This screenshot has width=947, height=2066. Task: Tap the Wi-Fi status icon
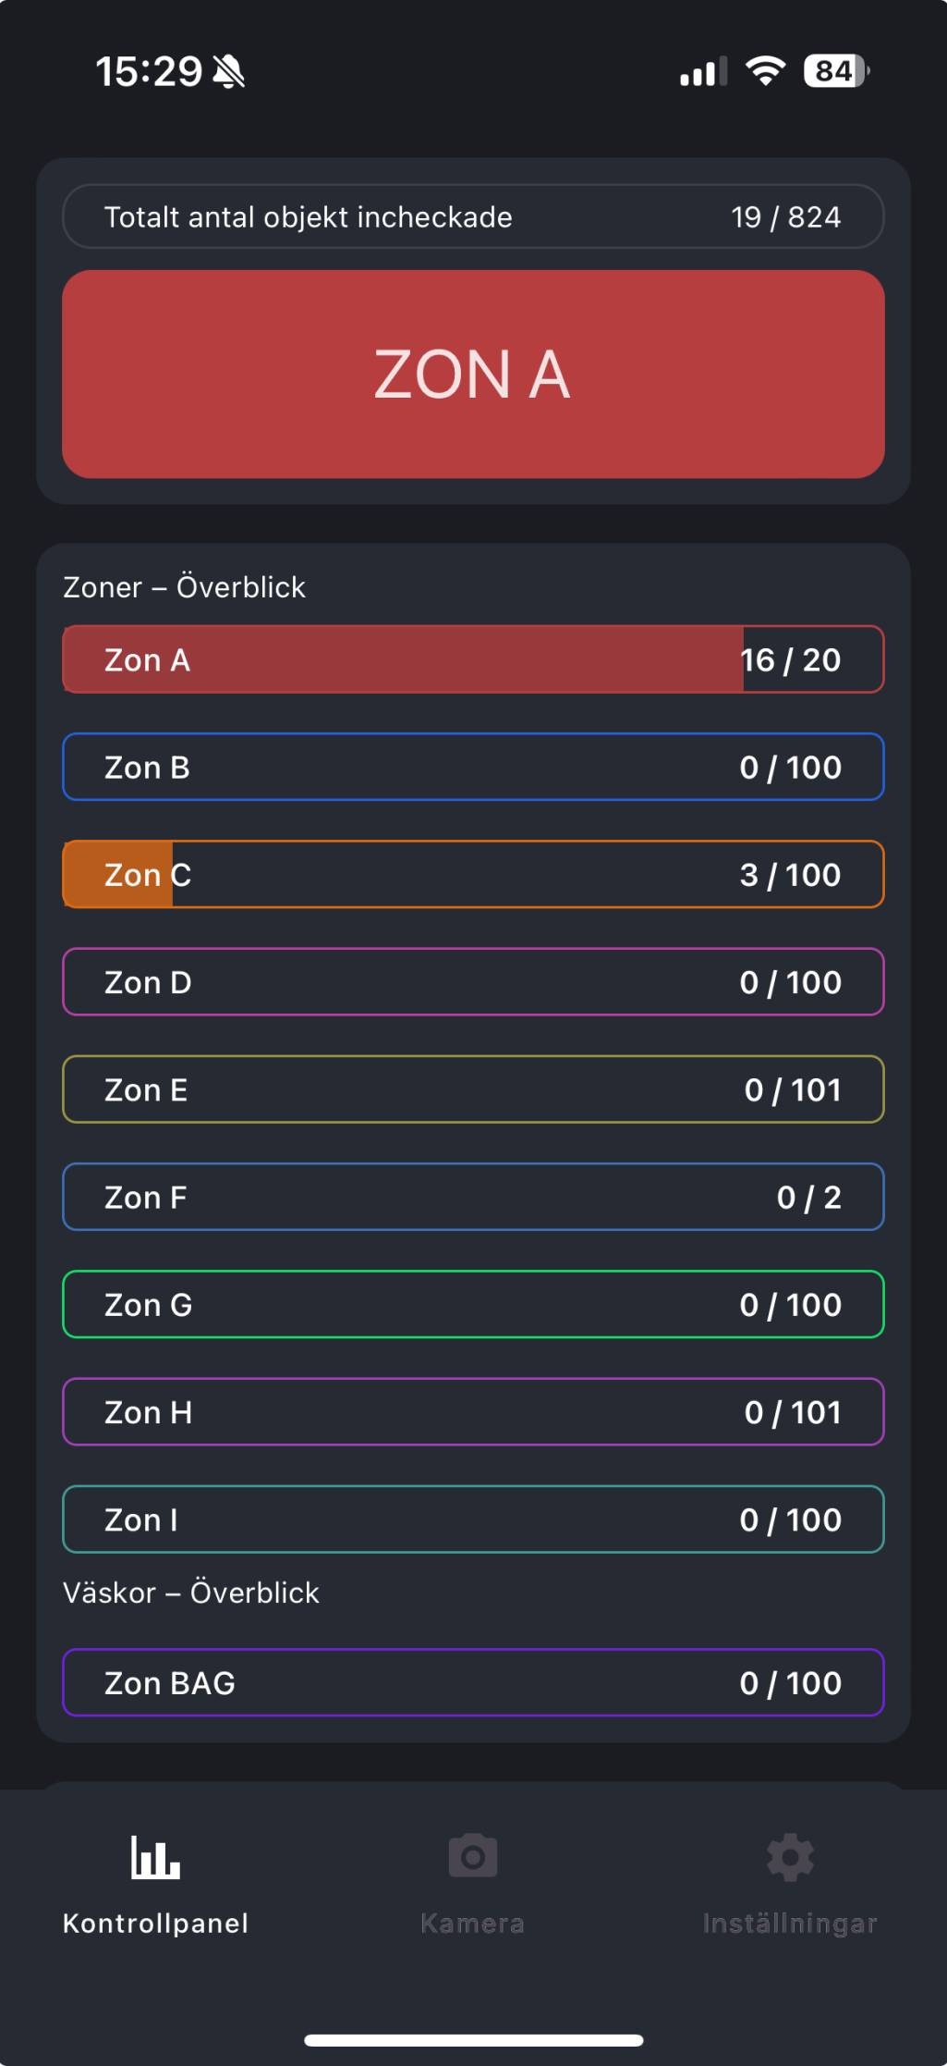[765, 70]
